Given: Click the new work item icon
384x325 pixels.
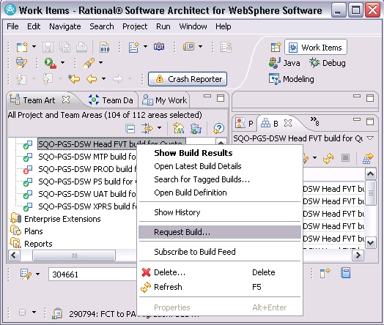Looking at the screenshot, I should tap(133, 47).
